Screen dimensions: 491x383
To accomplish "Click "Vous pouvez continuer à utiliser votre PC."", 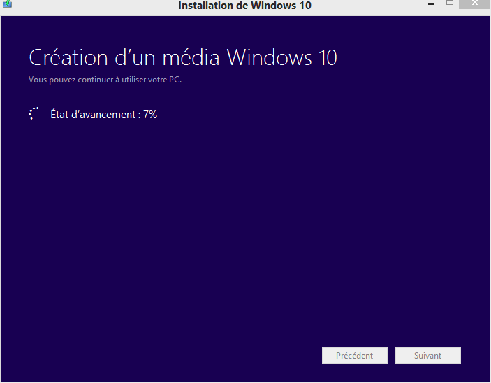I will 105,80.
